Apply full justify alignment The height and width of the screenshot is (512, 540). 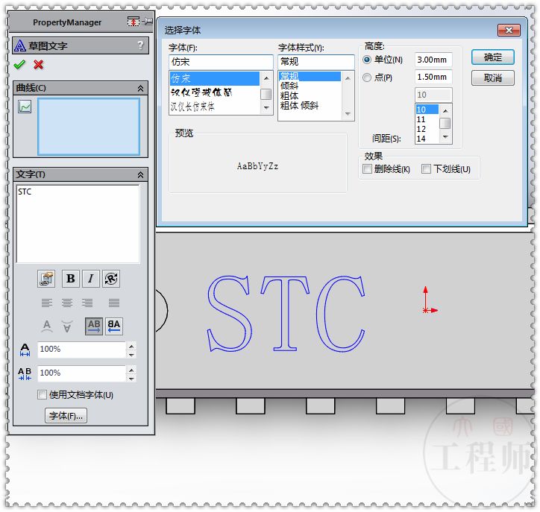tap(114, 303)
